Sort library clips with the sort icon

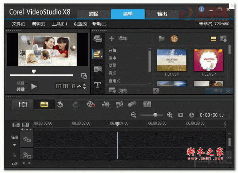223,39
